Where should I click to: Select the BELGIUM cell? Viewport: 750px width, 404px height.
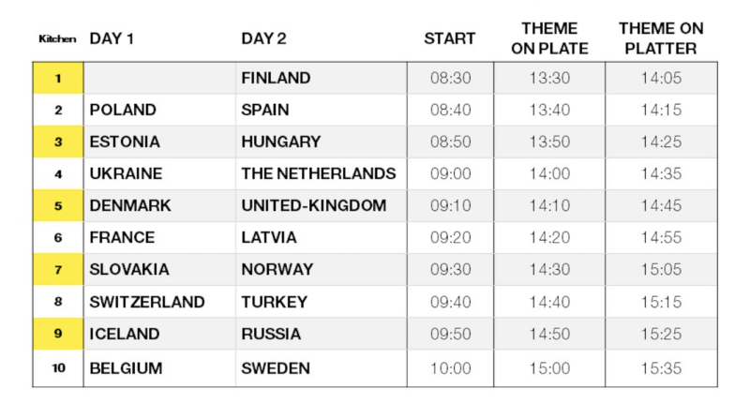point(159,368)
